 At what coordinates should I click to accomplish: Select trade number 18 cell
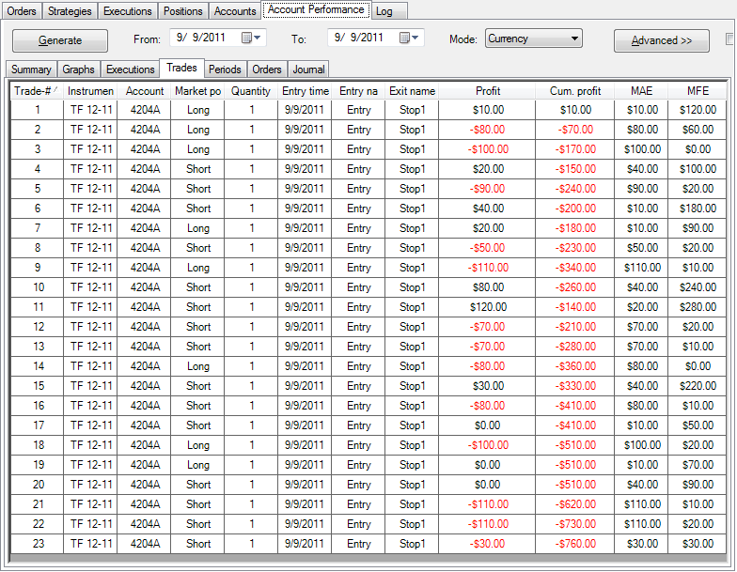click(37, 445)
